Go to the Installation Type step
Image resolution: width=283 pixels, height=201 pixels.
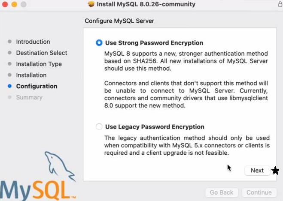39,64
